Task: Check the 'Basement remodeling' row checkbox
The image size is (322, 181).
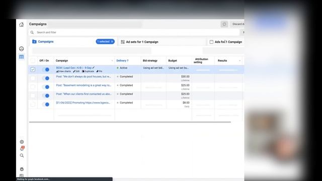Action: coord(33,87)
